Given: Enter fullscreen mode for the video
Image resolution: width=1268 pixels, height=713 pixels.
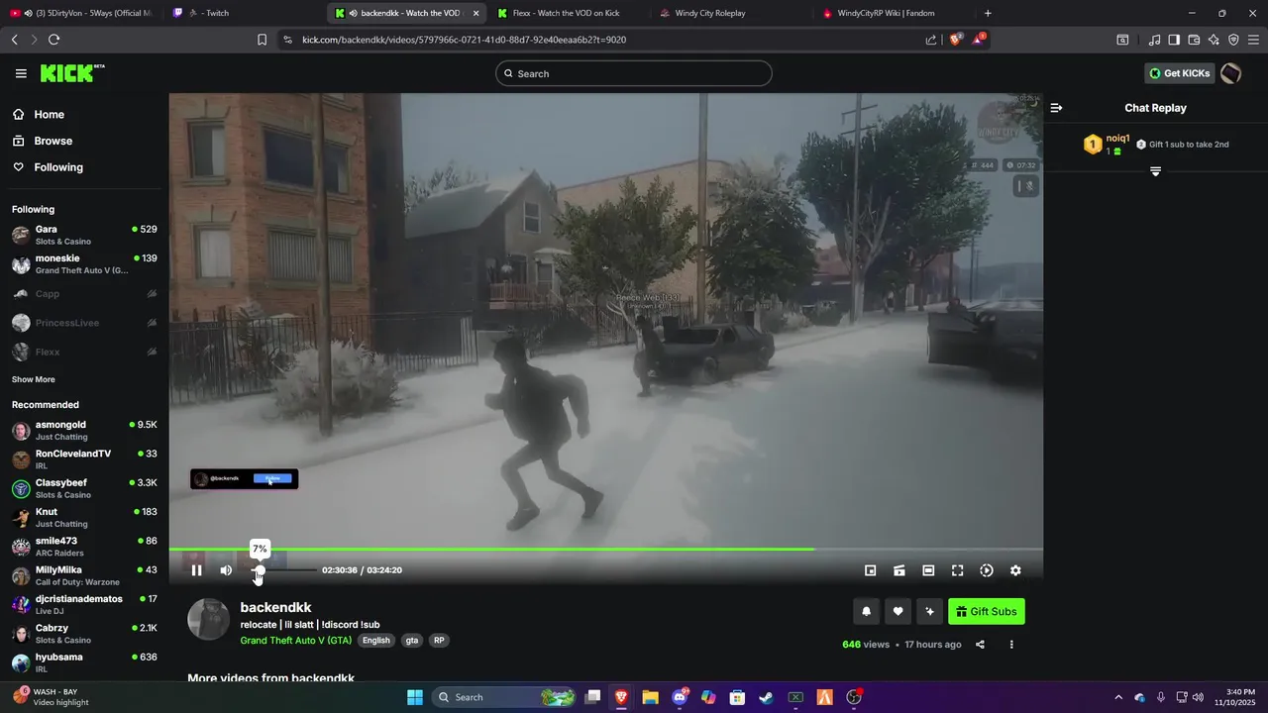Looking at the screenshot, I should (x=957, y=570).
